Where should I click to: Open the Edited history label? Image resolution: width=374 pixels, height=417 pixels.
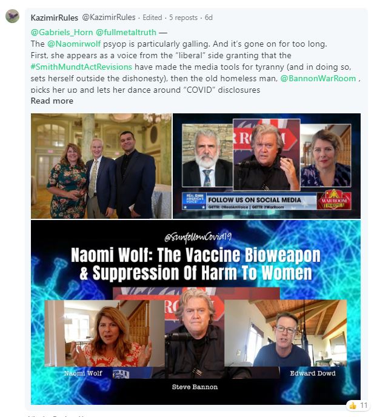(152, 18)
